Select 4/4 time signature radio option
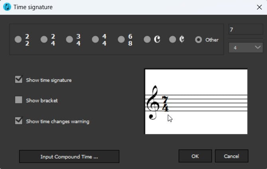This screenshot has width=267, height=169. coord(96,39)
